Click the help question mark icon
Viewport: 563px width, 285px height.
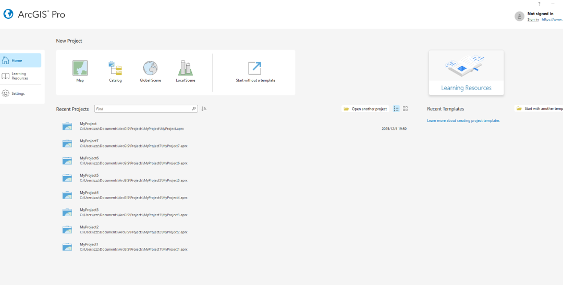click(x=539, y=4)
